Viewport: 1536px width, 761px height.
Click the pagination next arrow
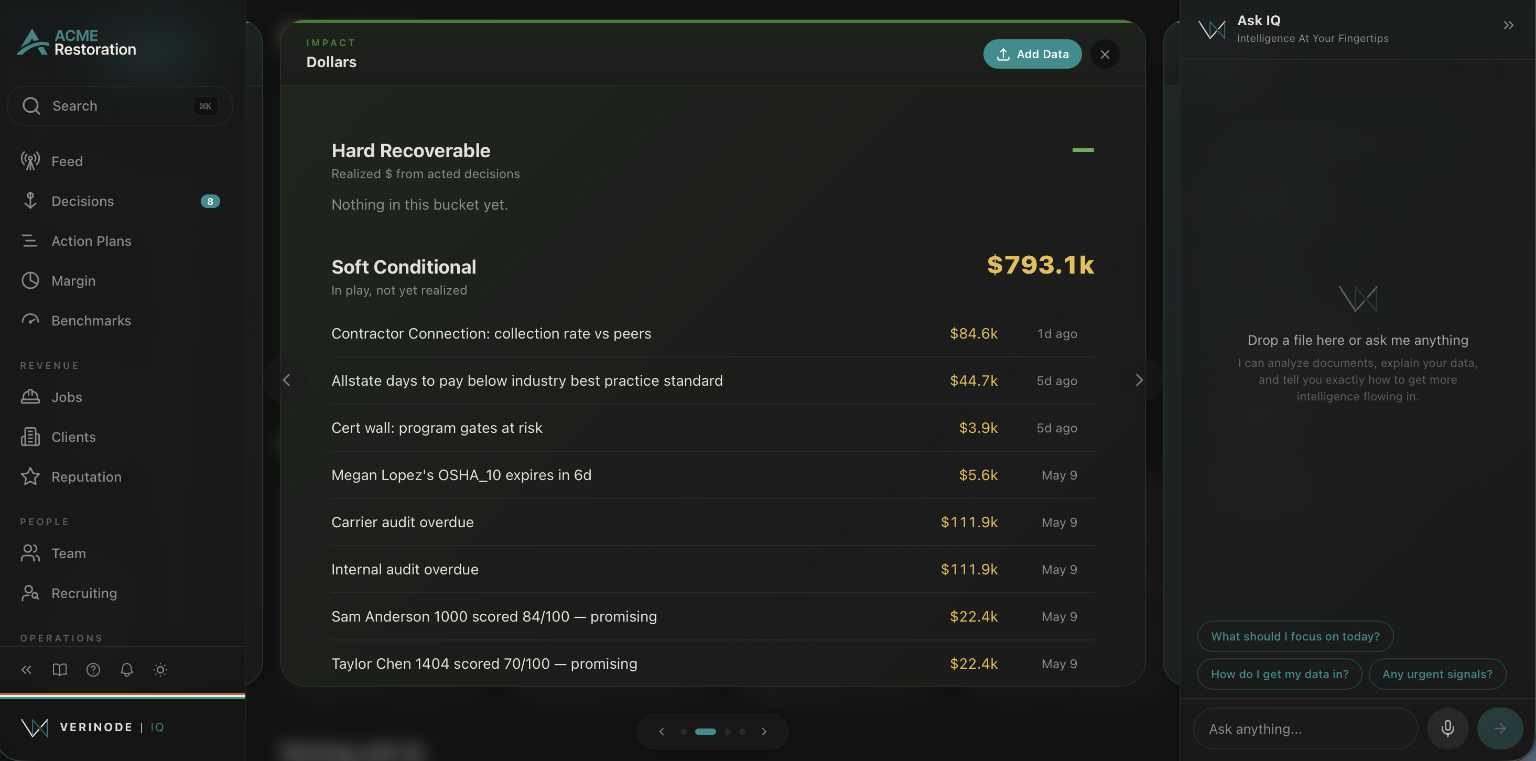tap(764, 732)
